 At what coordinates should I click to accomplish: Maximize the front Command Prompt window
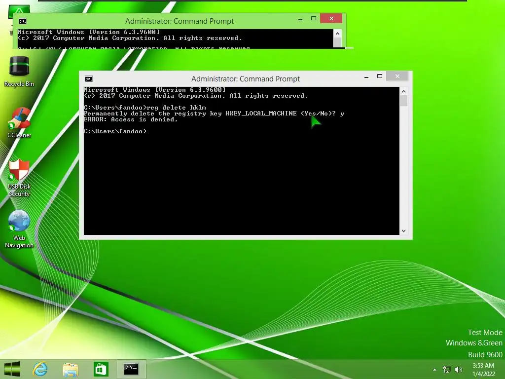[380, 76]
